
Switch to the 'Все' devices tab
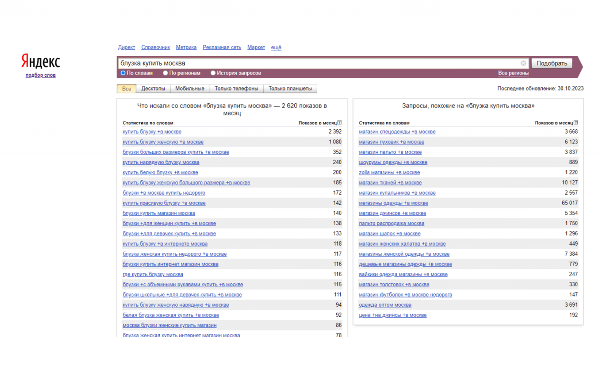127,89
